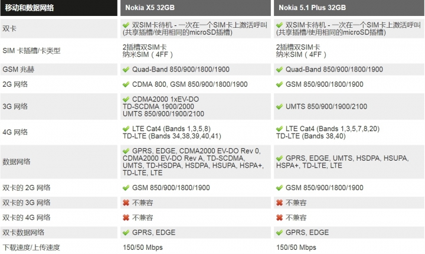Click the 数据网络 row label
This screenshot has width=425, height=254.
[17, 162]
